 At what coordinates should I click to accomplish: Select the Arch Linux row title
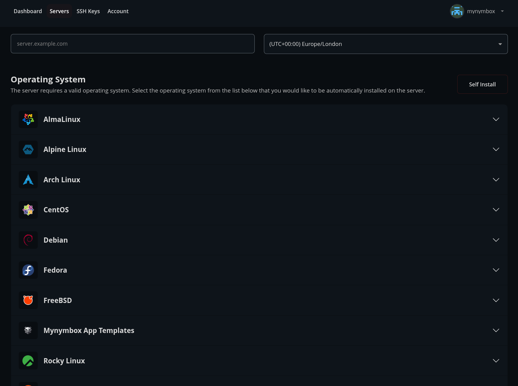click(x=62, y=180)
